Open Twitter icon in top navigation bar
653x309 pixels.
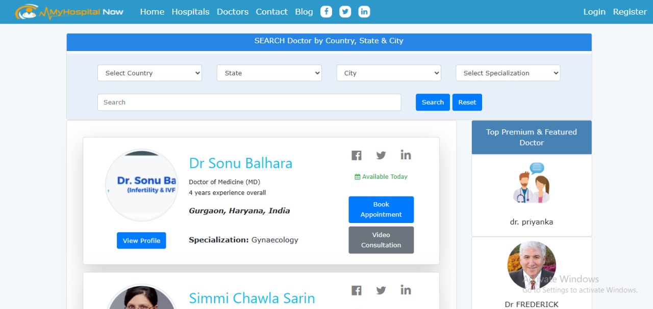(x=345, y=12)
